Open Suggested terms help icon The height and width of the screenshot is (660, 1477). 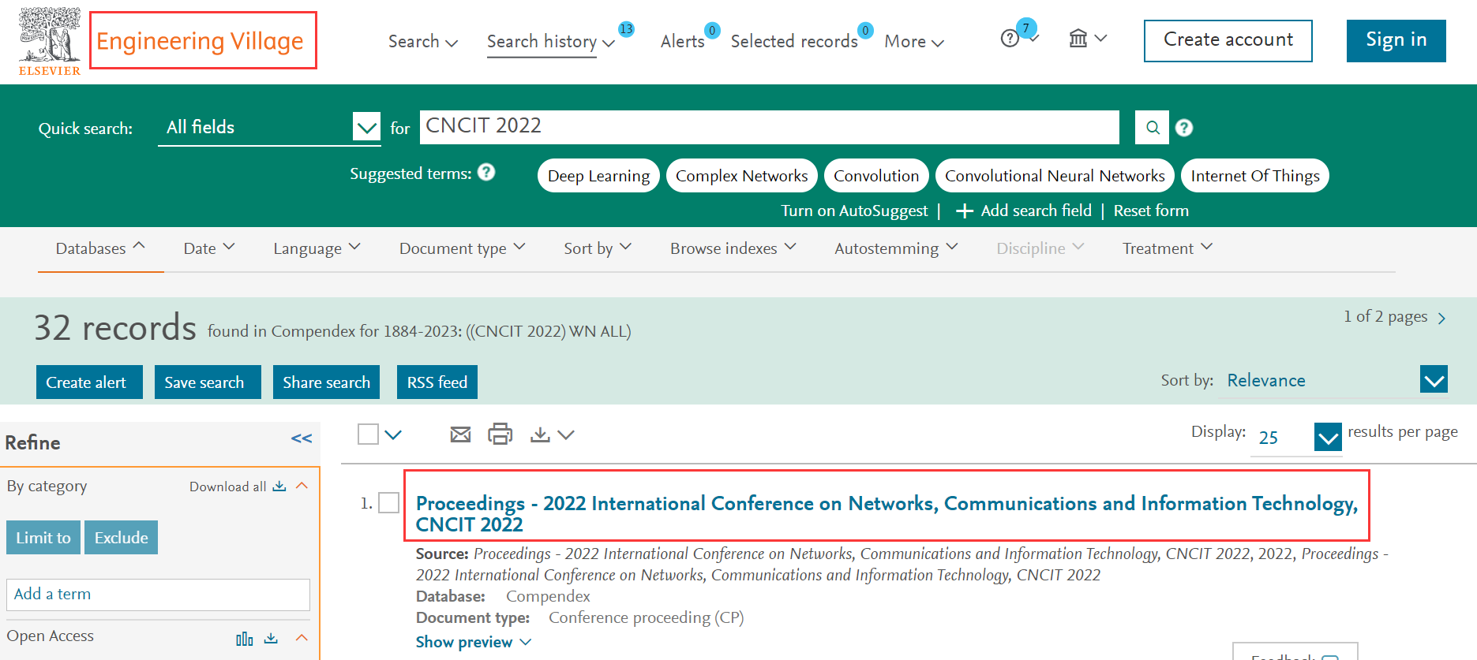487,172
